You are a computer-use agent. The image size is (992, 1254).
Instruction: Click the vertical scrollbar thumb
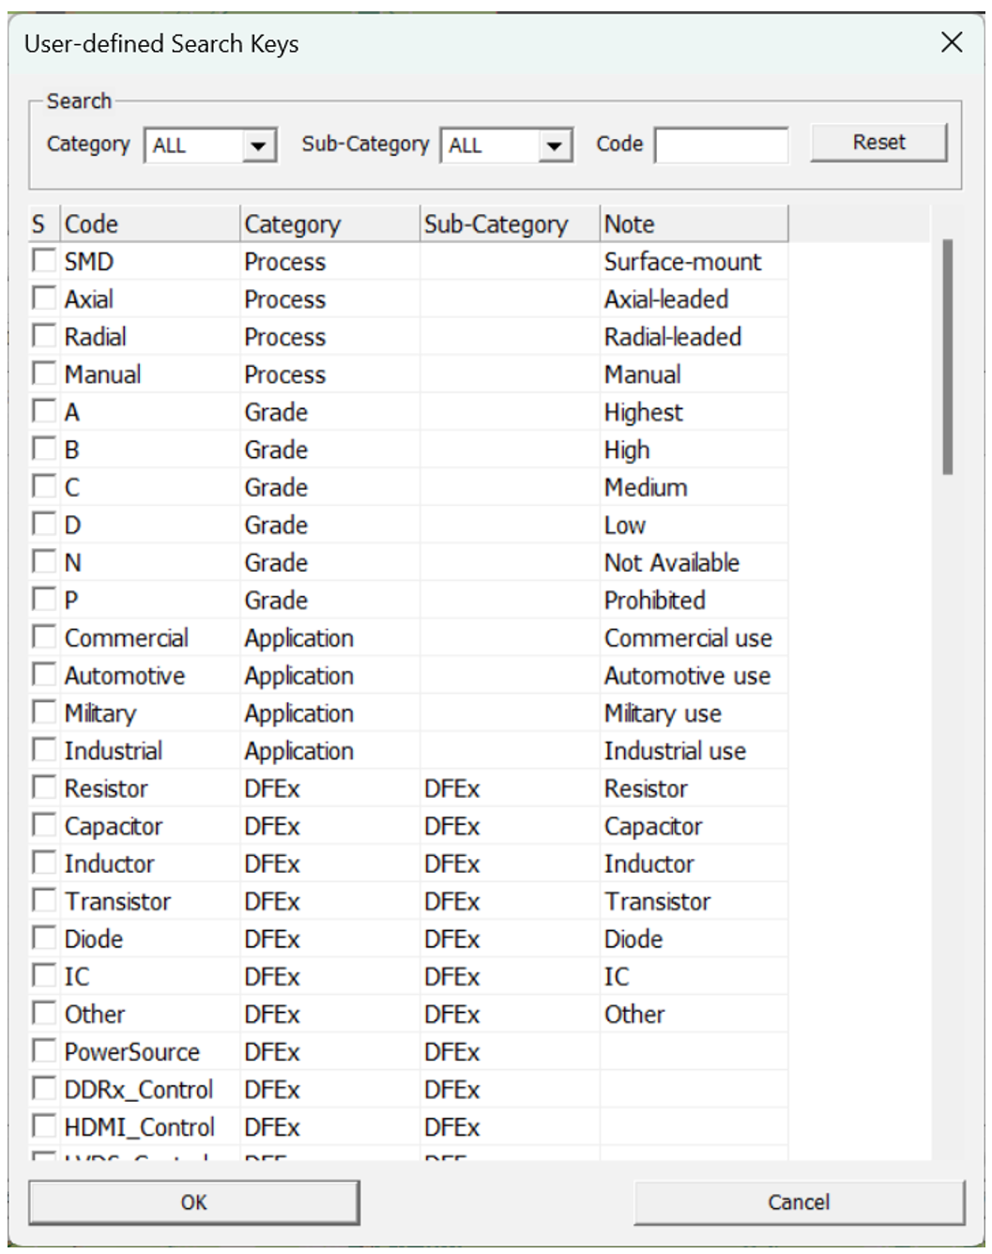pos(948,357)
